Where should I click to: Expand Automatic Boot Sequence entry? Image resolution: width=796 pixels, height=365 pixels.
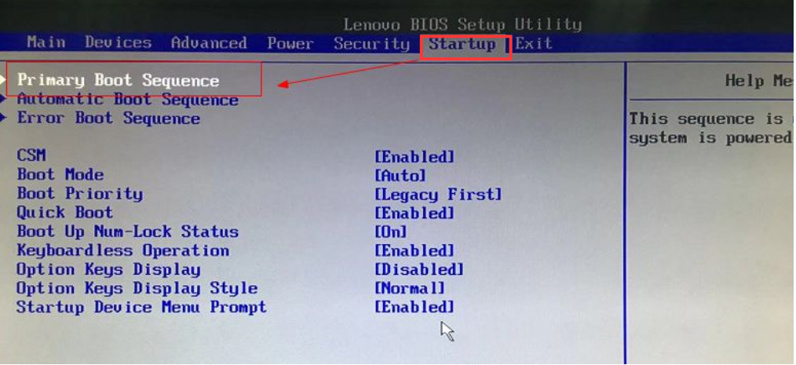click(127, 100)
